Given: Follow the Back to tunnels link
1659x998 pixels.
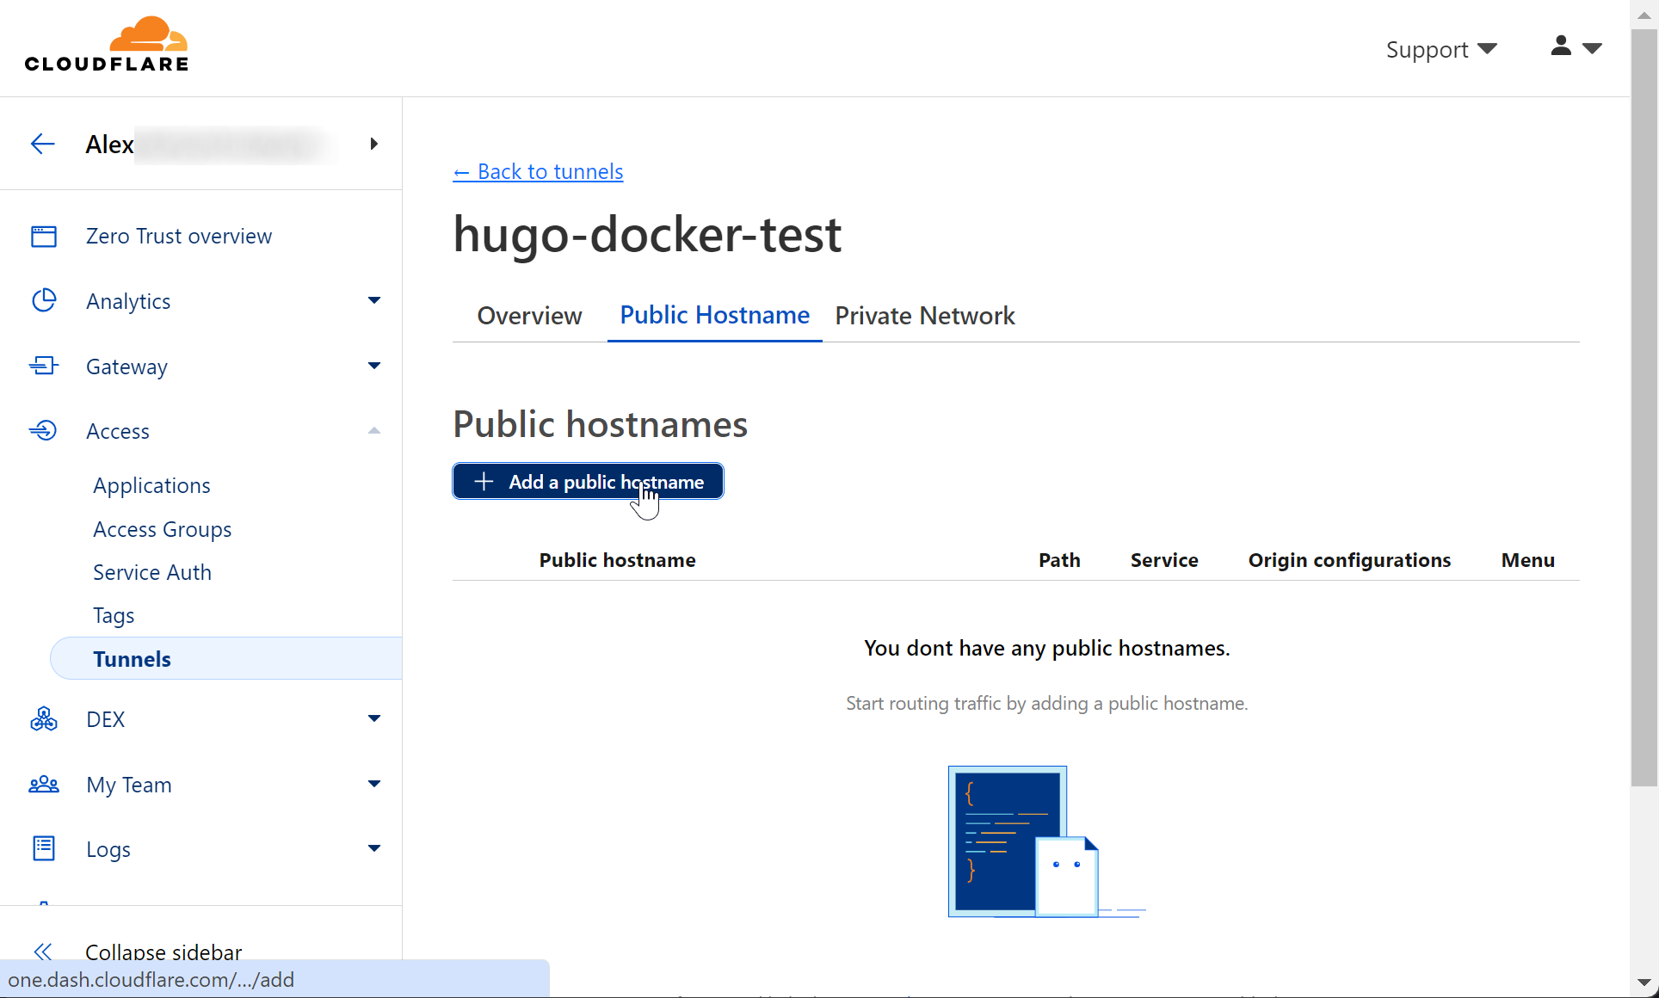Looking at the screenshot, I should [x=538, y=171].
